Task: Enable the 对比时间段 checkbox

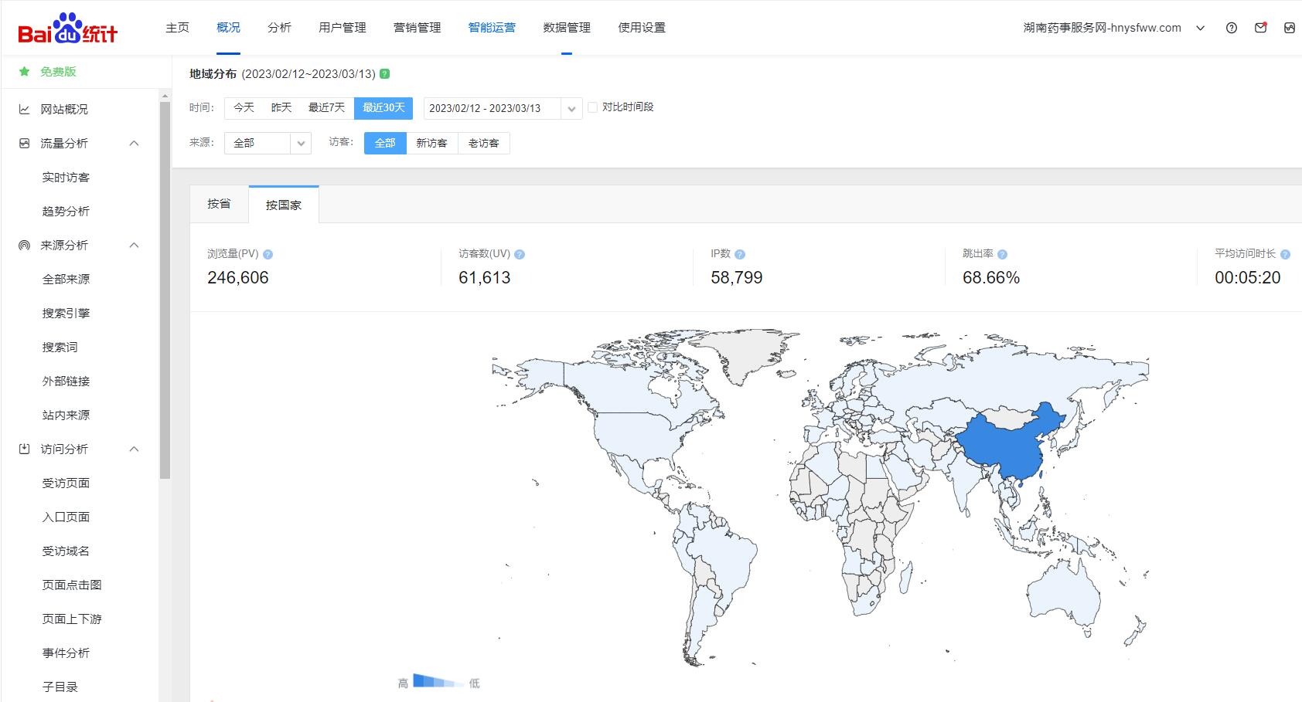Action: [x=593, y=107]
